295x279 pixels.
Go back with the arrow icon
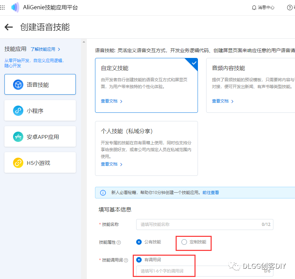(x=9, y=27)
